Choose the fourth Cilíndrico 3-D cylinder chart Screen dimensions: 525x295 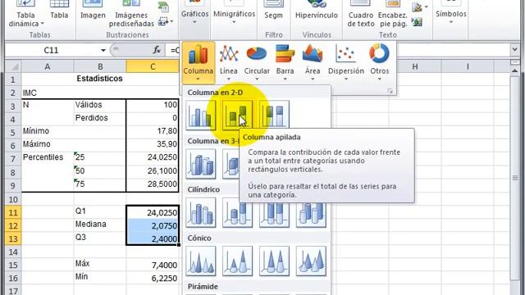point(311,216)
